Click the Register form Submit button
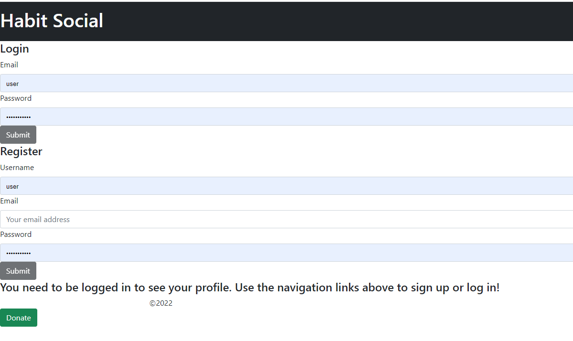 pos(18,271)
